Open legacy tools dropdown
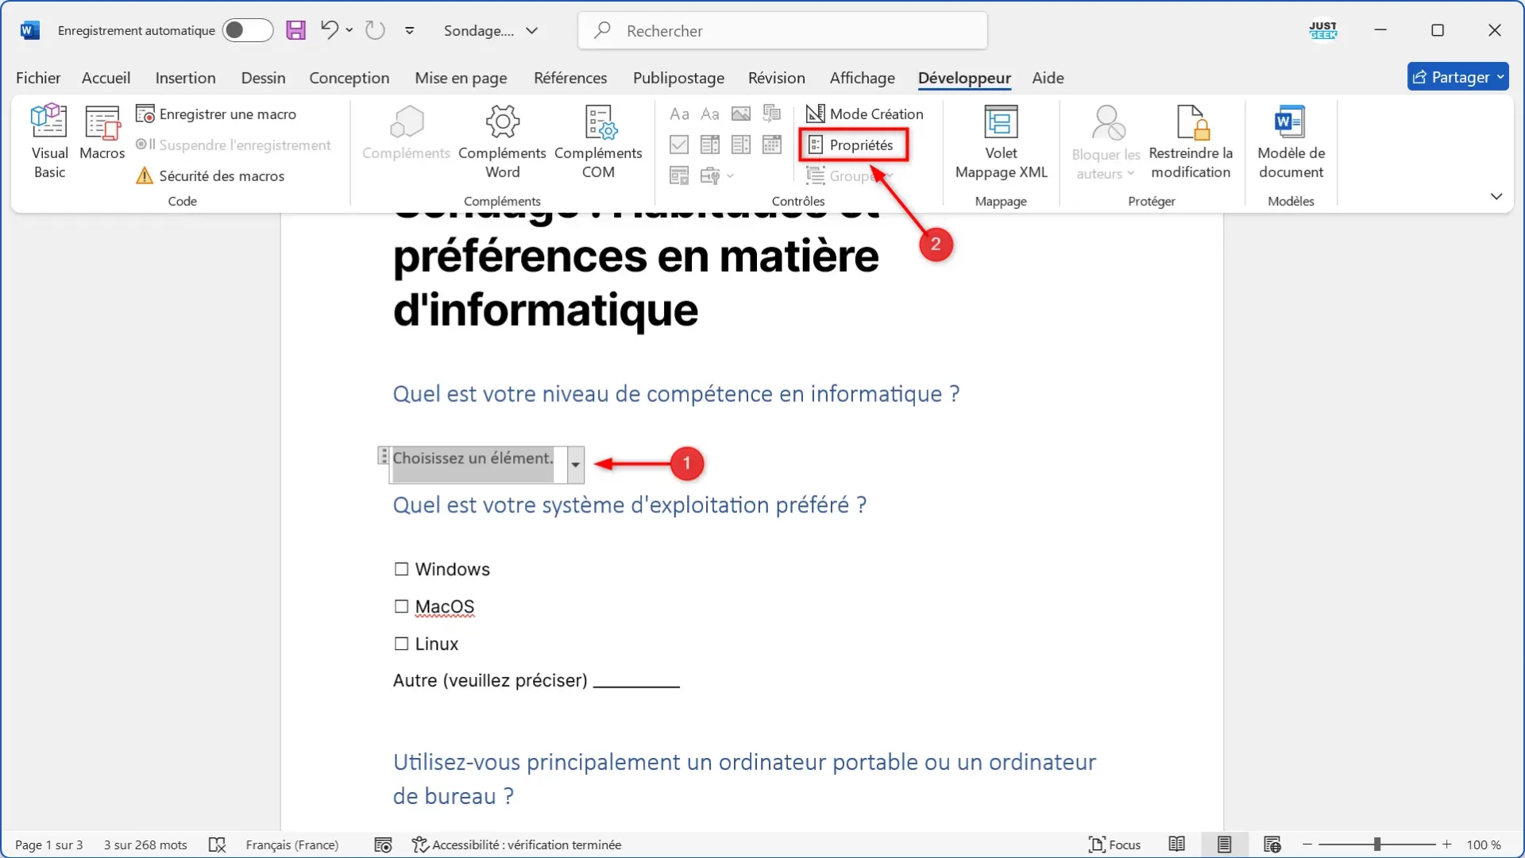This screenshot has width=1525, height=858. [x=716, y=176]
